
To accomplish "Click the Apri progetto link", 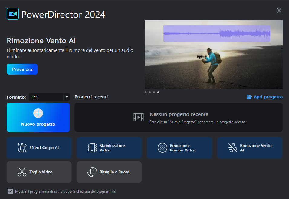I will click(264, 97).
